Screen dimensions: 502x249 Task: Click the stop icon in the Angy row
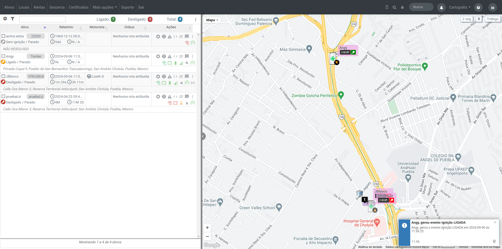click(158, 56)
